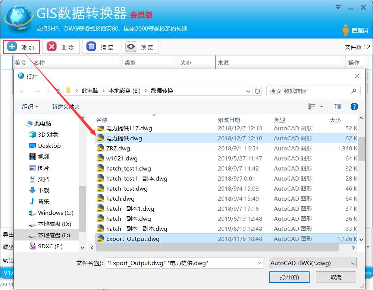
Task: Click the file list horizontal scrollbar
Action: [217, 248]
